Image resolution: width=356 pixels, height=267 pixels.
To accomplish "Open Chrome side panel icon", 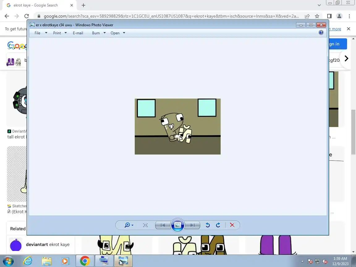I will coord(329,16).
